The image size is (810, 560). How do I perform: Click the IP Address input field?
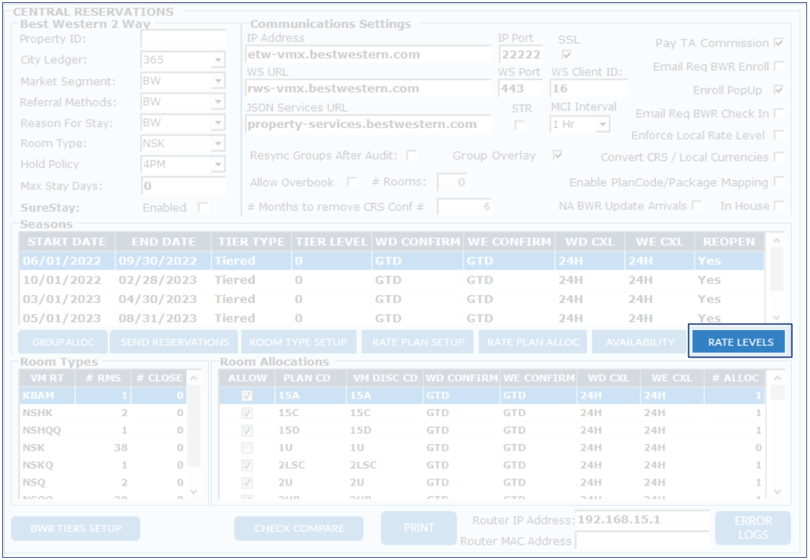click(368, 55)
